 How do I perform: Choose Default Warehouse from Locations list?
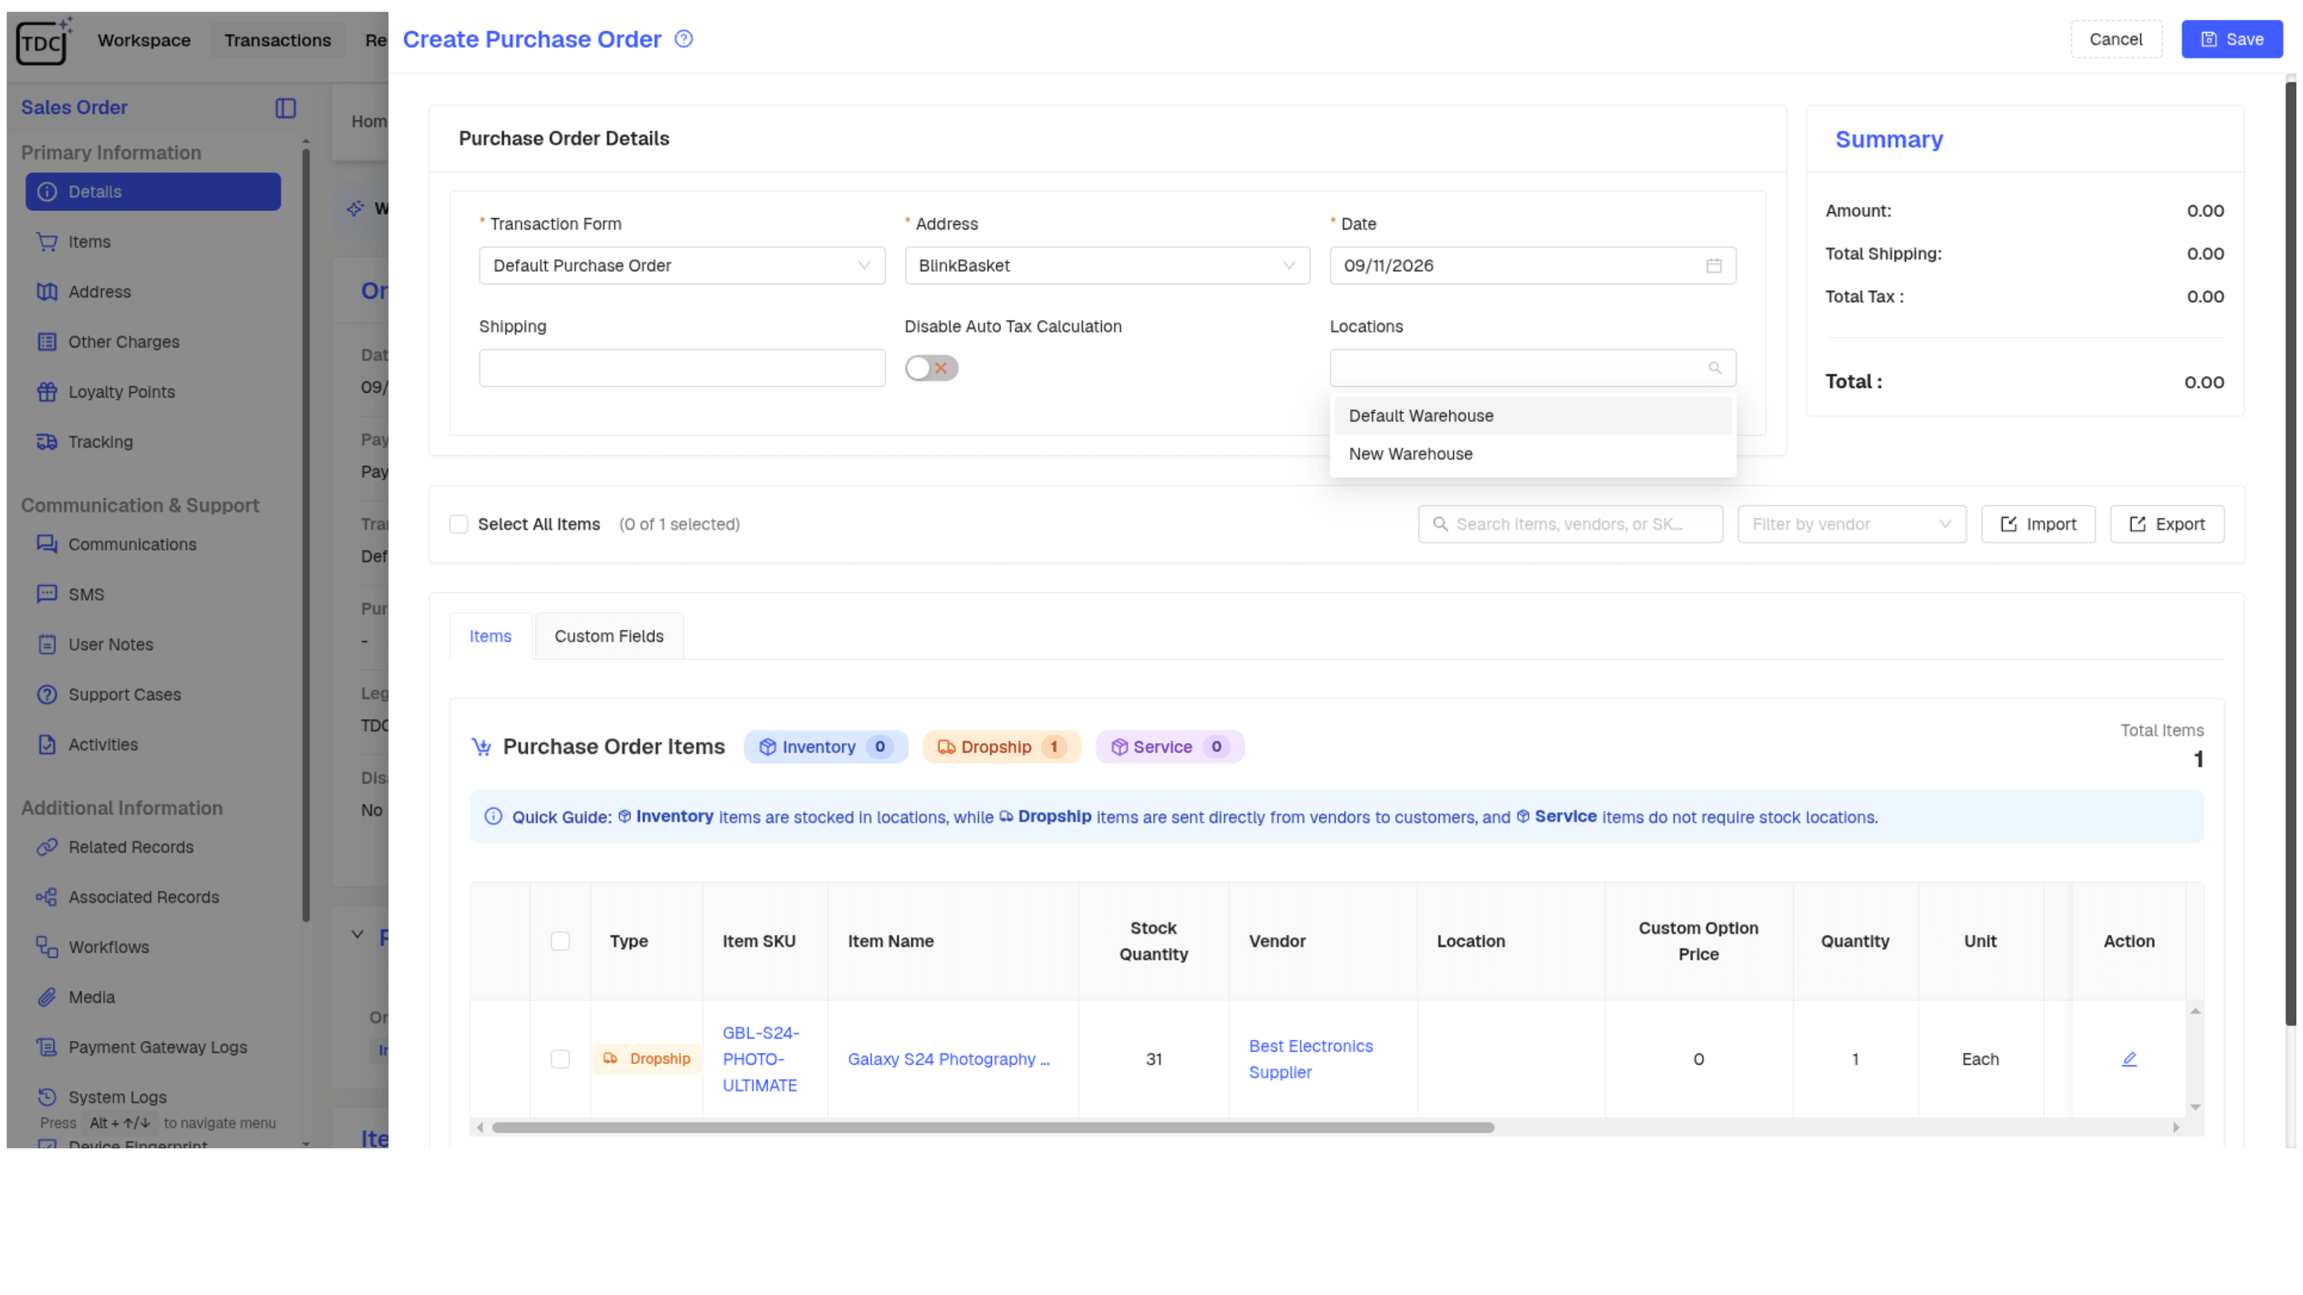coord(1532,415)
